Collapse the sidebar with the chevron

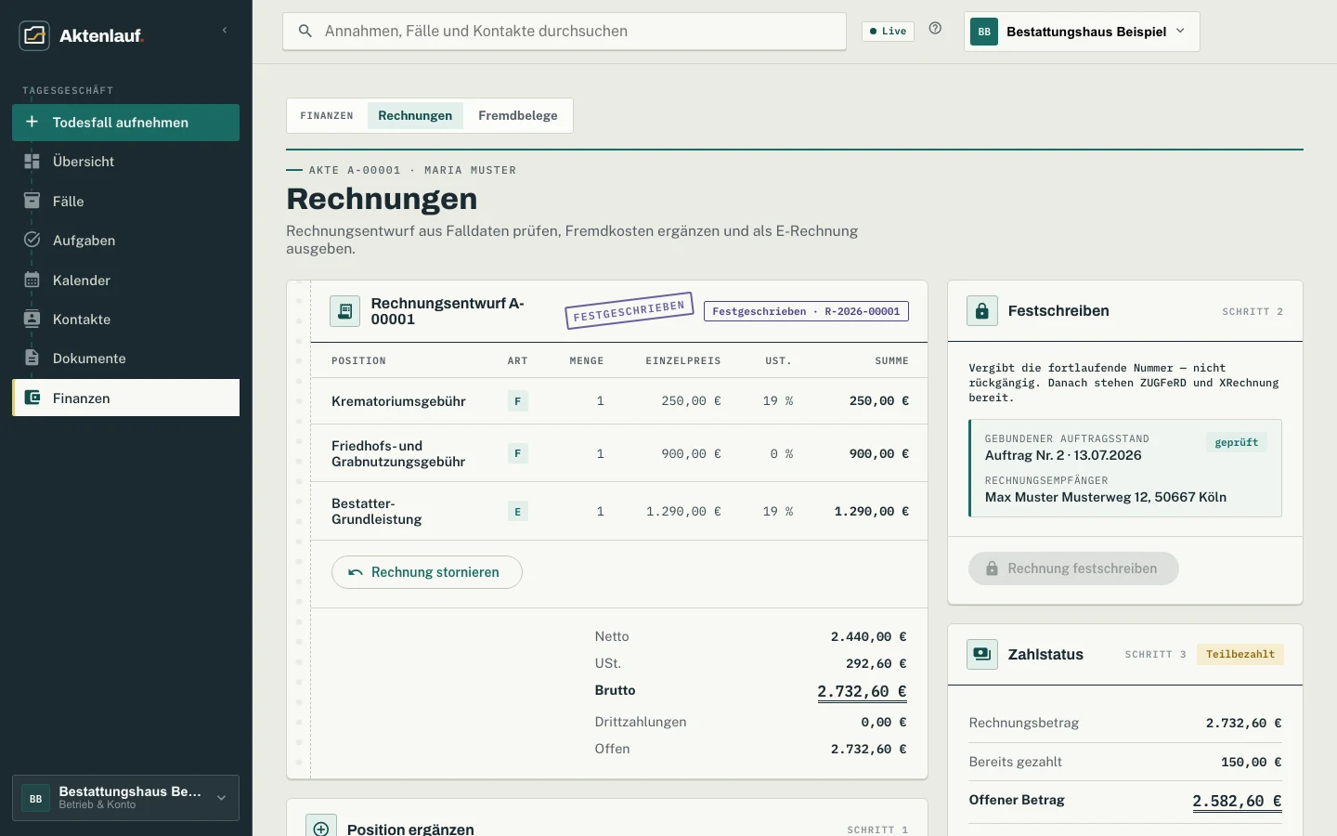pyautogui.click(x=225, y=31)
